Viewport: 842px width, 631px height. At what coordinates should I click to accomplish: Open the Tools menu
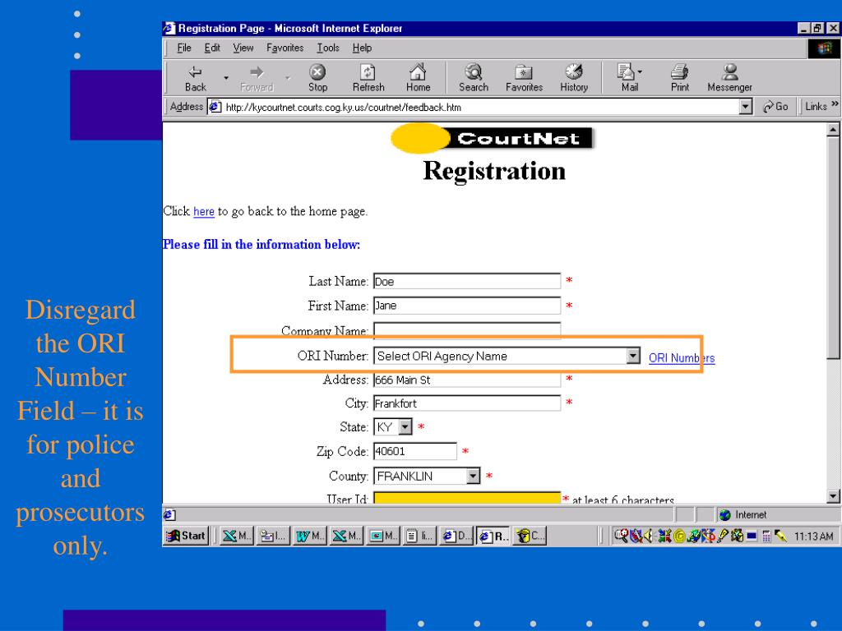pos(328,48)
